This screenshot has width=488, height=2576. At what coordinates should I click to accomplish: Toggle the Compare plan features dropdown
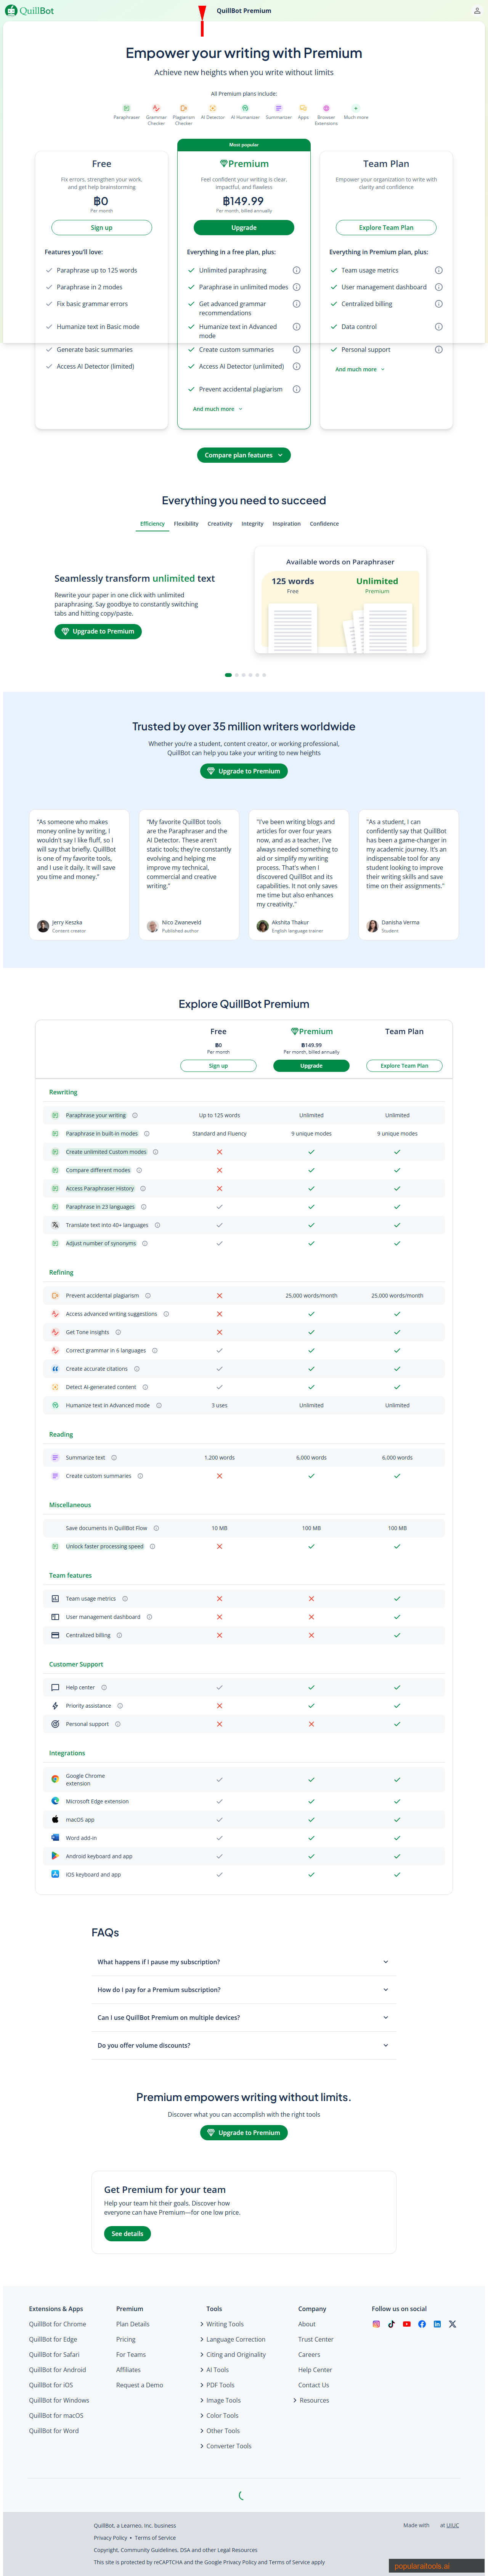[244, 455]
